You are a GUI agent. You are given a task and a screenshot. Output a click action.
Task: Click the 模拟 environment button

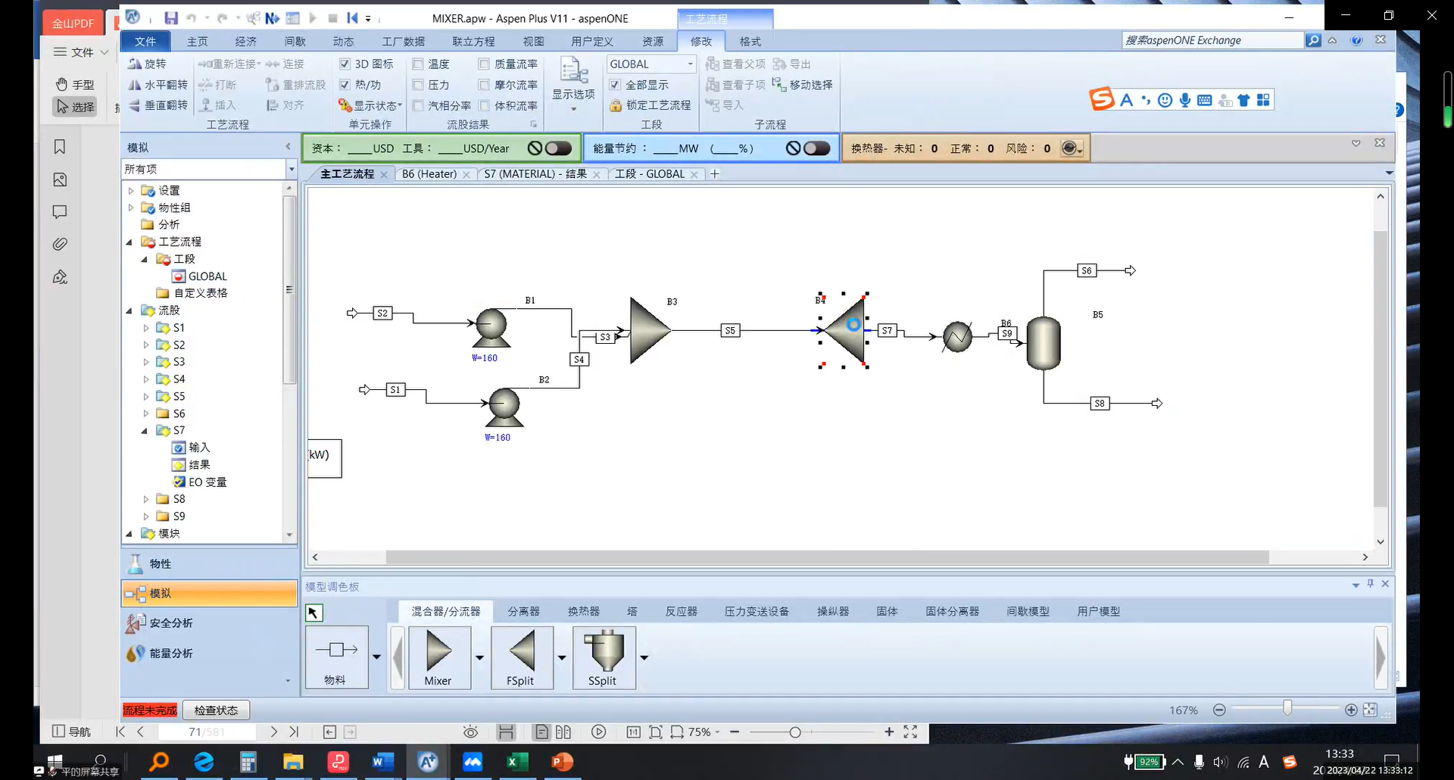[210, 593]
